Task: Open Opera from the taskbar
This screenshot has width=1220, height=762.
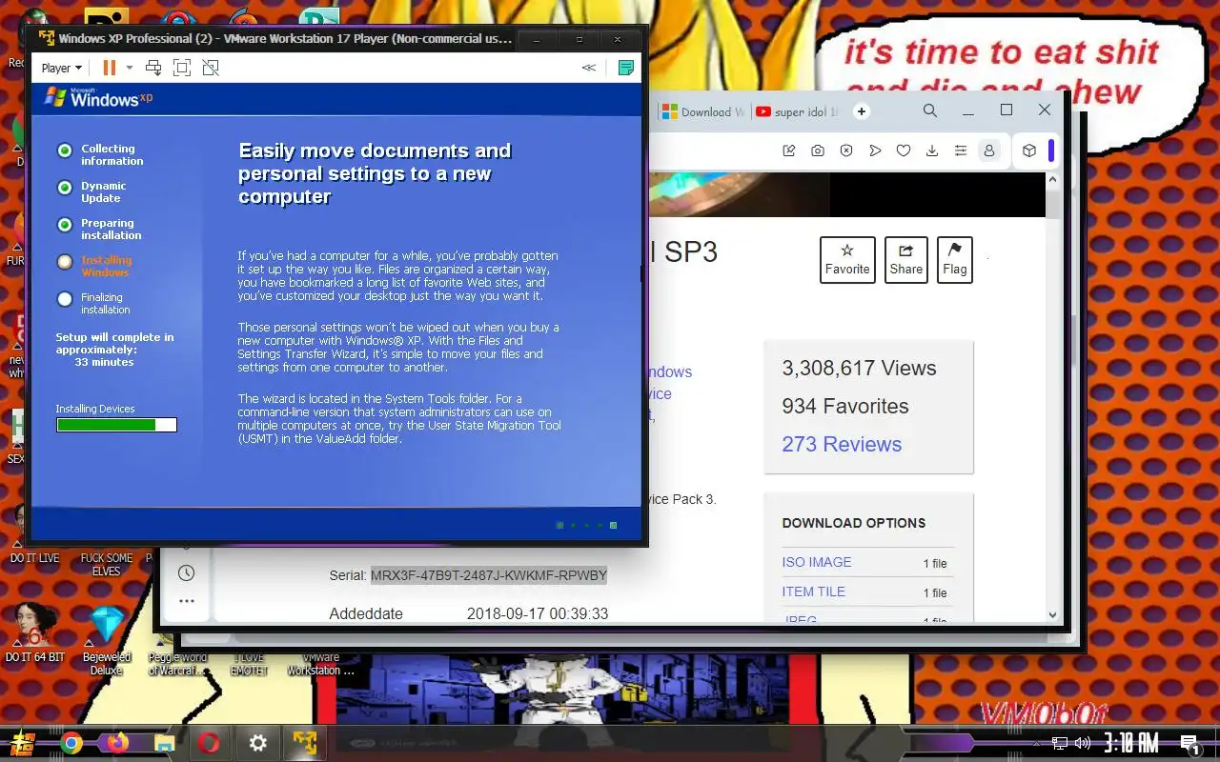Action: pyautogui.click(x=210, y=743)
